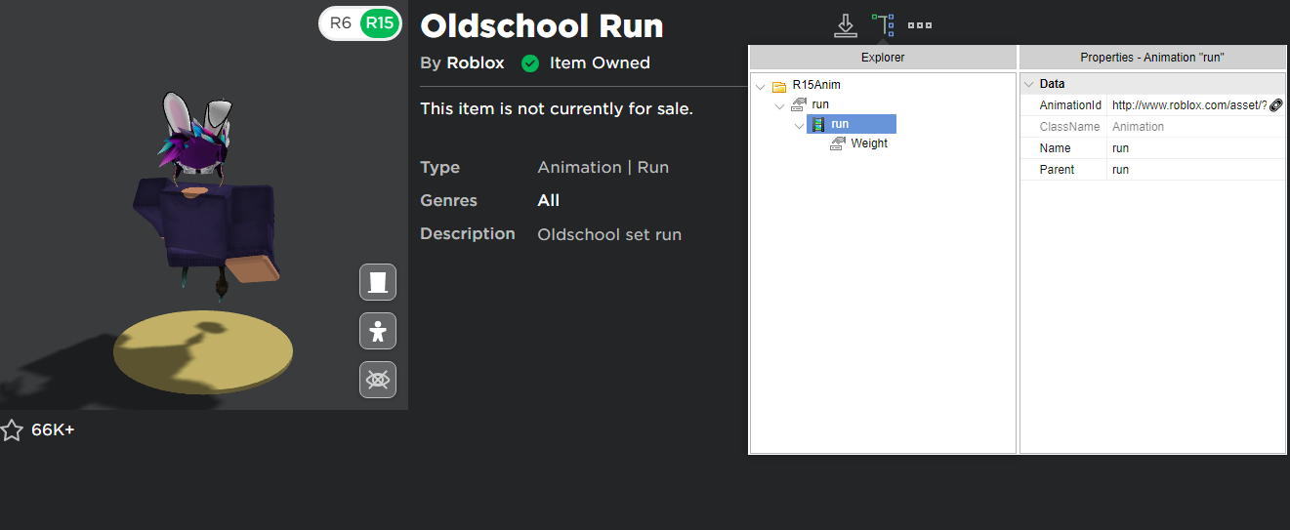This screenshot has width=1290, height=530.
Task: Click the ClassName property label
Action: click(x=1069, y=127)
